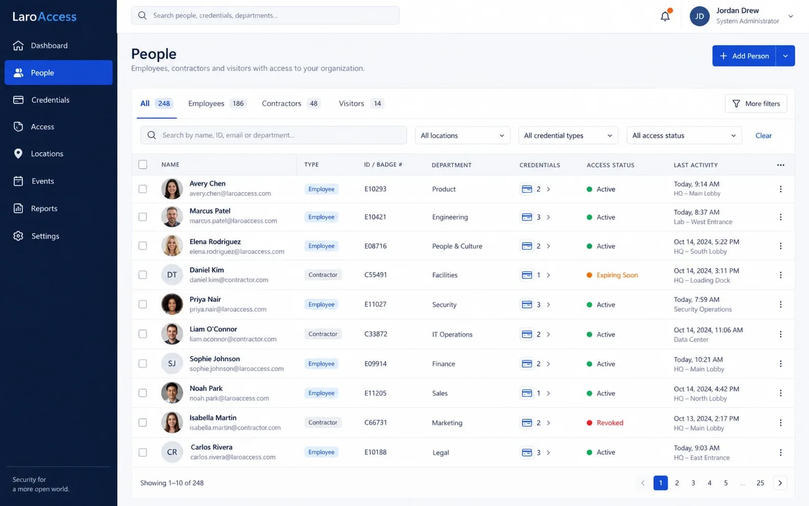Click the Add Person button
This screenshot has height=506, width=809.
[x=744, y=56]
